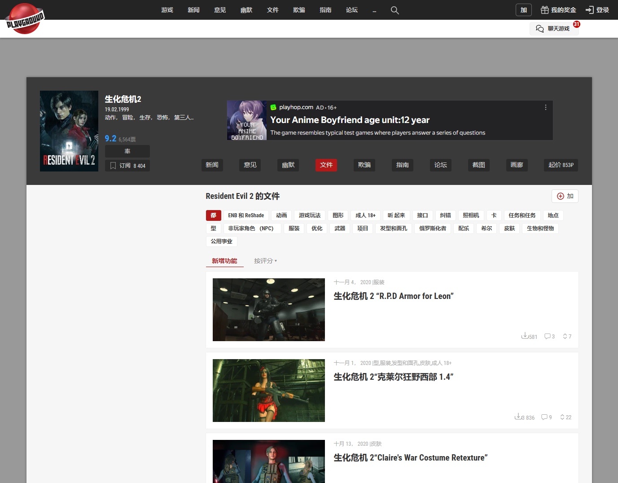The image size is (618, 483).
Task: Filter by 俄罗斯化者 tag
Action: (433, 228)
